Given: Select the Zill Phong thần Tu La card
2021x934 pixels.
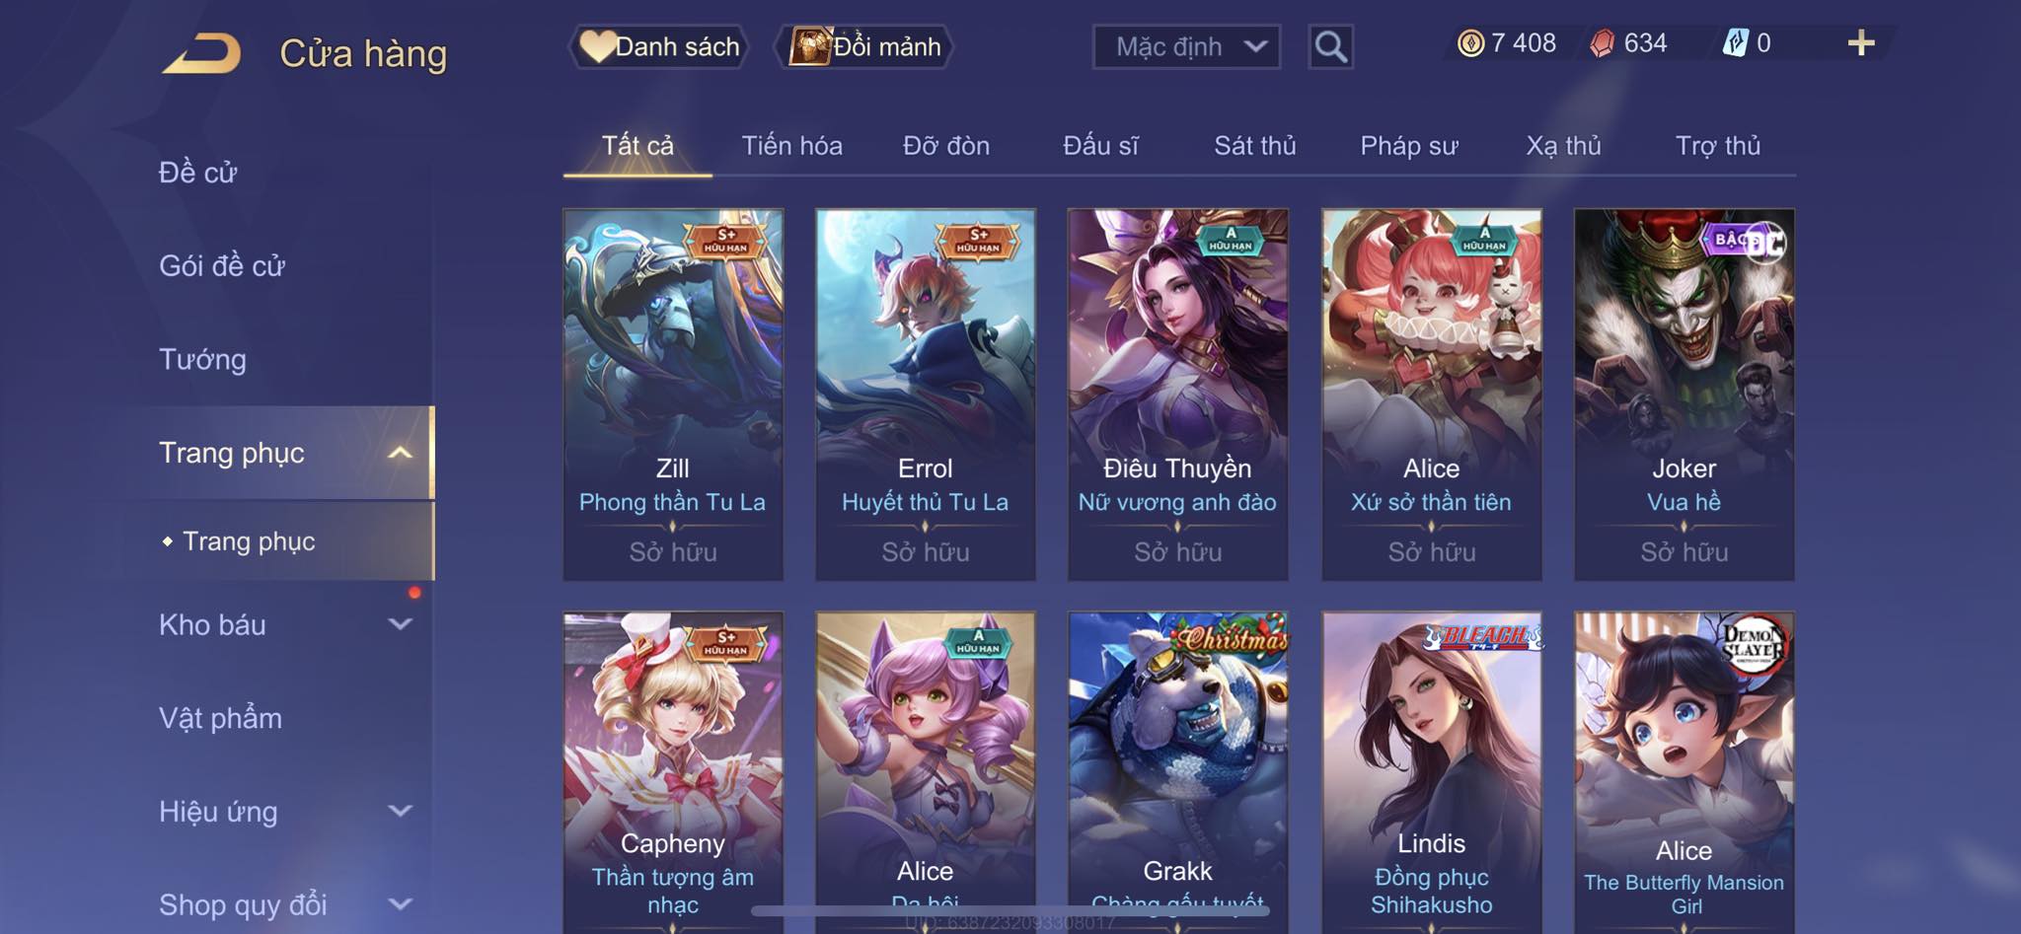Looking at the screenshot, I should click(x=673, y=395).
